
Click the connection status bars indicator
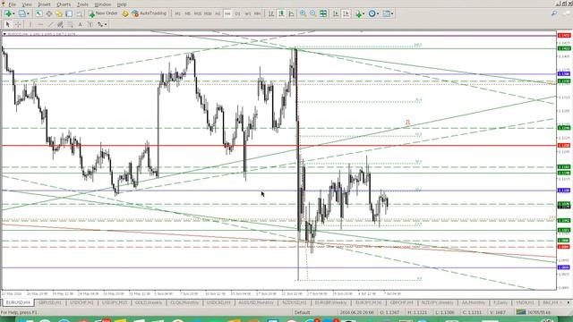[521, 312]
